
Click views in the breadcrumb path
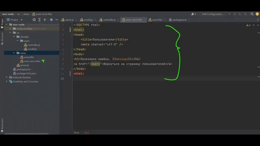tap(26, 14)
